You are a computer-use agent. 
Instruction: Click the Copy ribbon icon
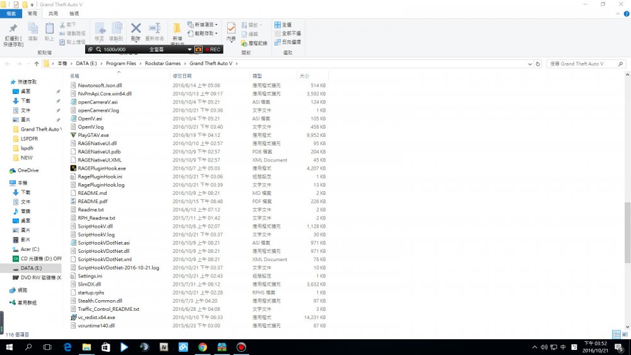[x=33, y=28]
